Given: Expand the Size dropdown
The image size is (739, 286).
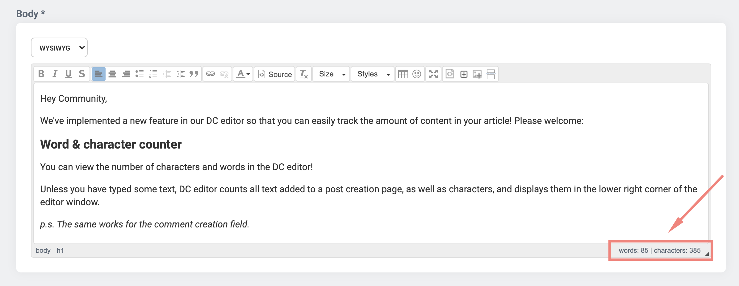Looking at the screenshot, I should tap(331, 74).
